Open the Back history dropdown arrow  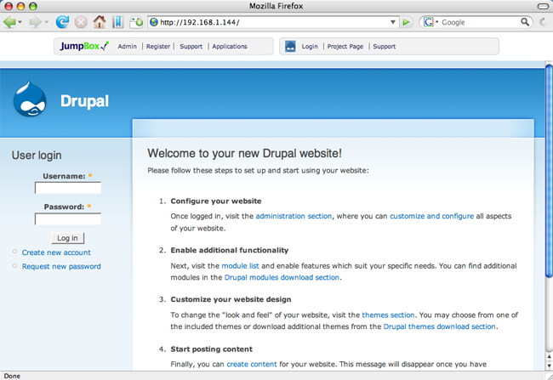20,22
